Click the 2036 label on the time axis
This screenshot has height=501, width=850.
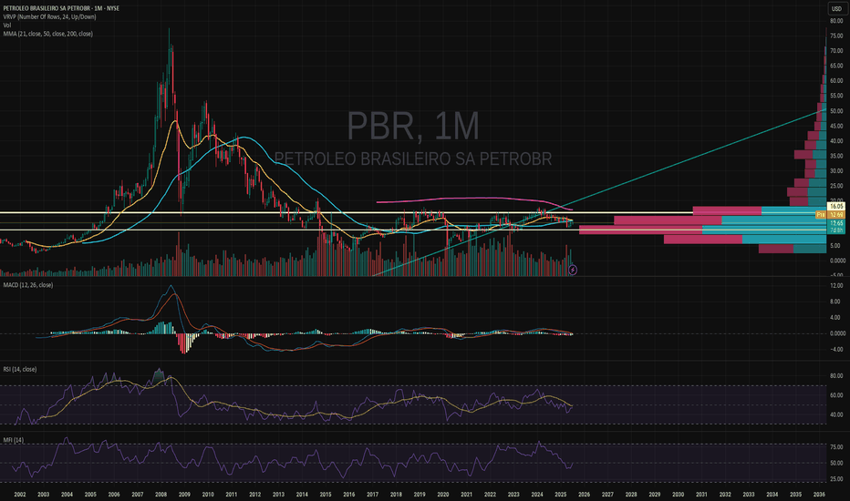pyautogui.click(x=819, y=495)
